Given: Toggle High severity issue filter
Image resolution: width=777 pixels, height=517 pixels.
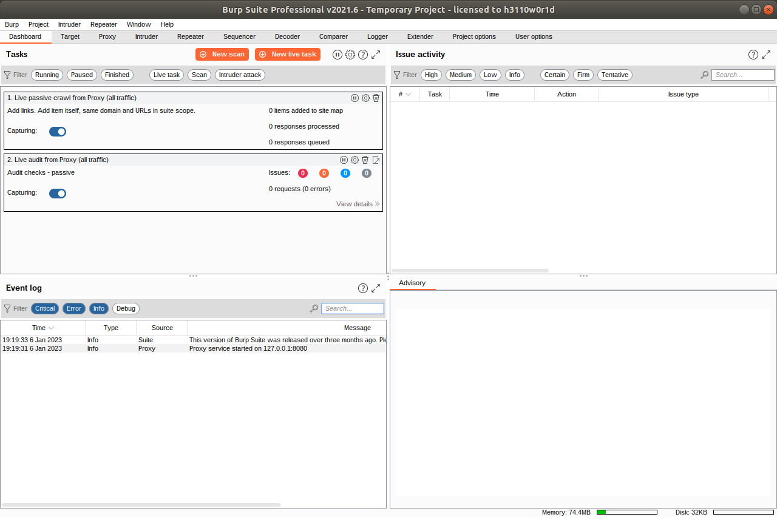Looking at the screenshot, I should click(432, 75).
